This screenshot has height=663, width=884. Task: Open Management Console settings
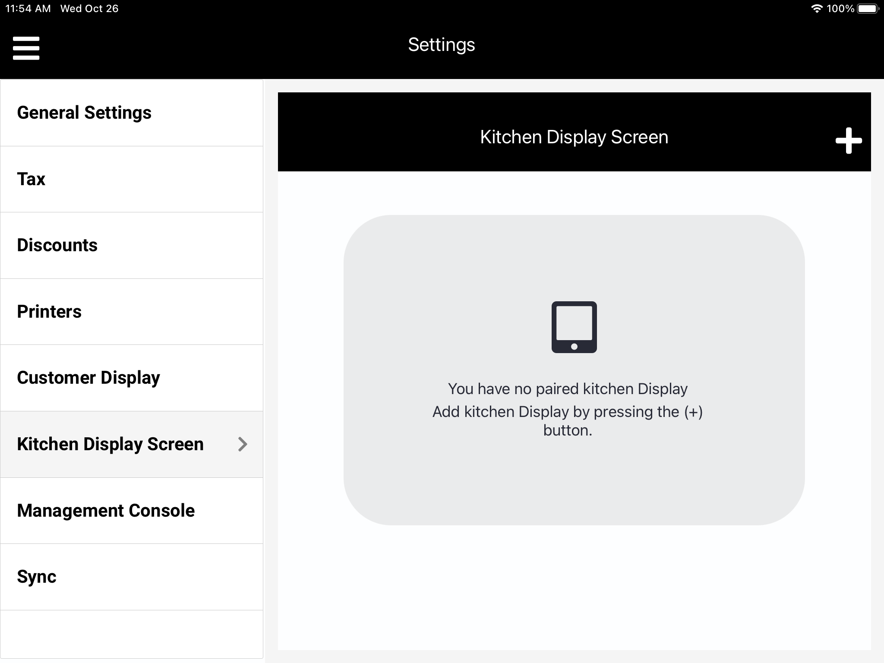pos(106,511)
